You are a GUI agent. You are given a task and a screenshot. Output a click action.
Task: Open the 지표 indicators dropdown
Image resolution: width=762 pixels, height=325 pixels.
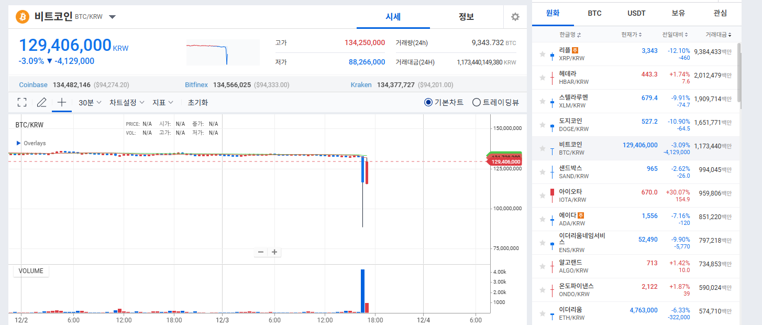click(x=162, y=103)
